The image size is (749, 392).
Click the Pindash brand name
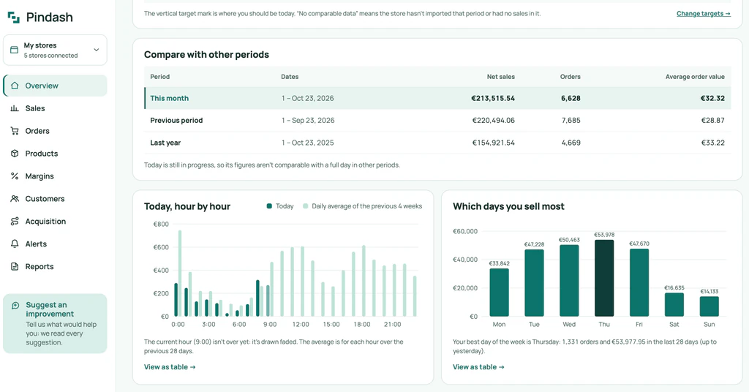coord(50,18)
